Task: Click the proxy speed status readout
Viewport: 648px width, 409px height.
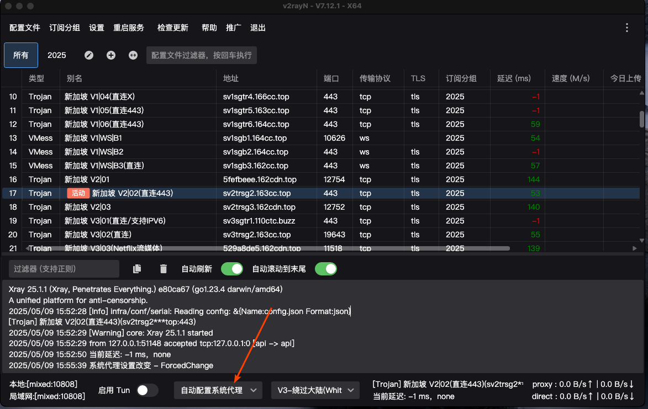Action: point(583,384)
